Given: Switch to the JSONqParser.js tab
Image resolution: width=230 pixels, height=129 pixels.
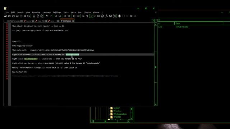Looking at the screenshot, I should tap(13, 21).
